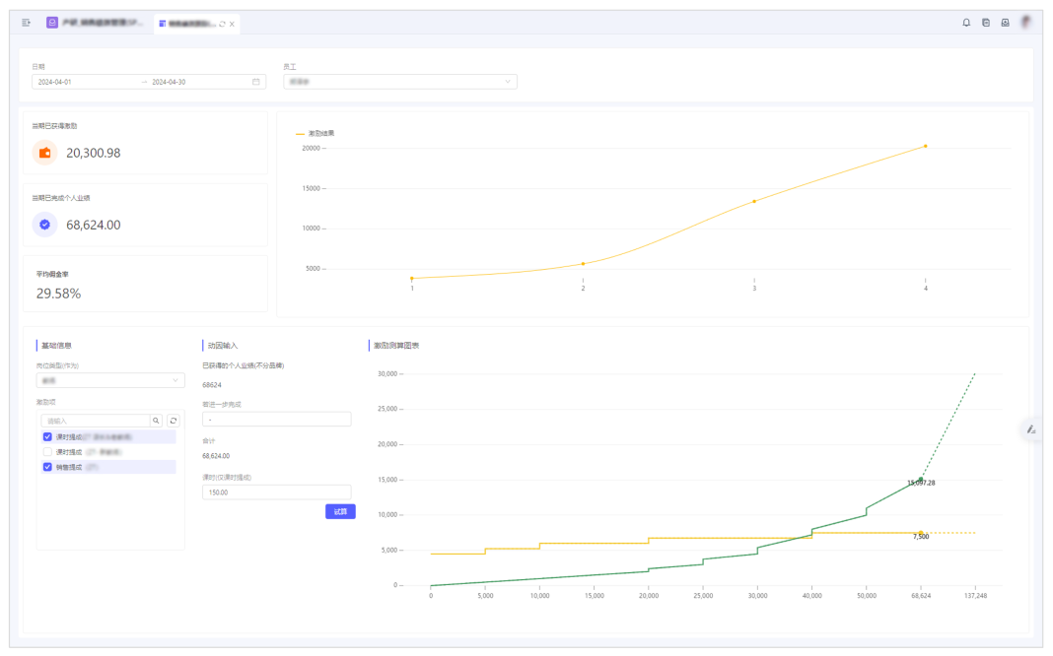Click the refresh icon on the active tab
Image resolution: width=1053 pixels, height=656 pixels.
coord(223,24)
